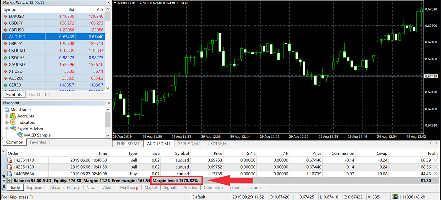Click the red arrow icon next to AUS200

coord(5,78)
